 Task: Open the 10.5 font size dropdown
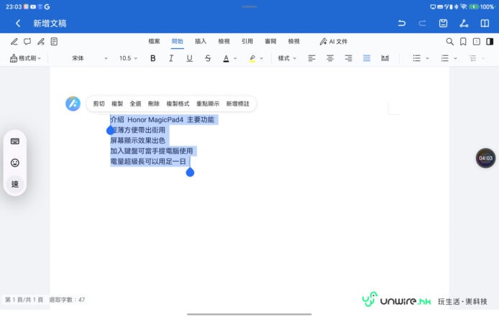coord(128,58)
